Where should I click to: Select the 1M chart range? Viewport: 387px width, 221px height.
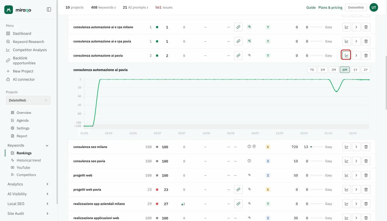coord(323,70)
